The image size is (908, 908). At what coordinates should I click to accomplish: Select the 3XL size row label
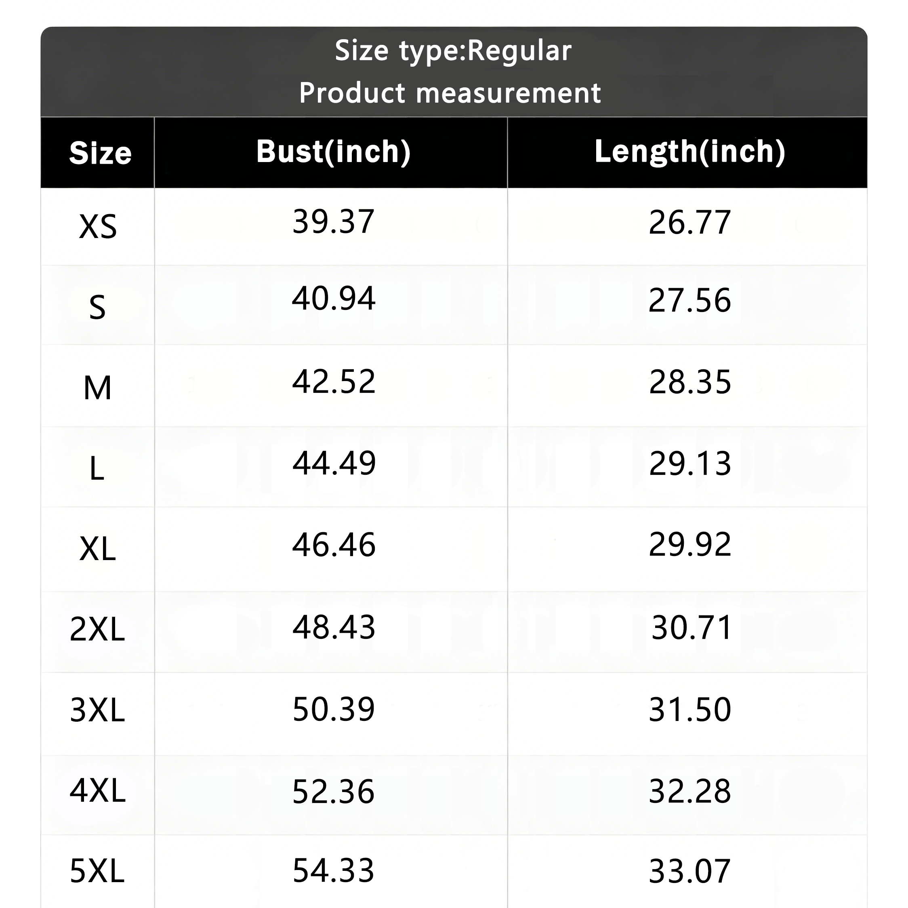[97, 710]
